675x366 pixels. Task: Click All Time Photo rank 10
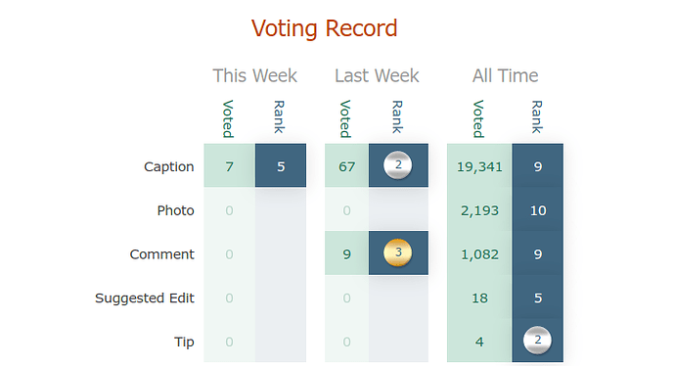[538, 210]
